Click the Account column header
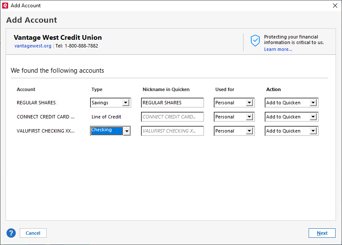 tap(26, 89)
